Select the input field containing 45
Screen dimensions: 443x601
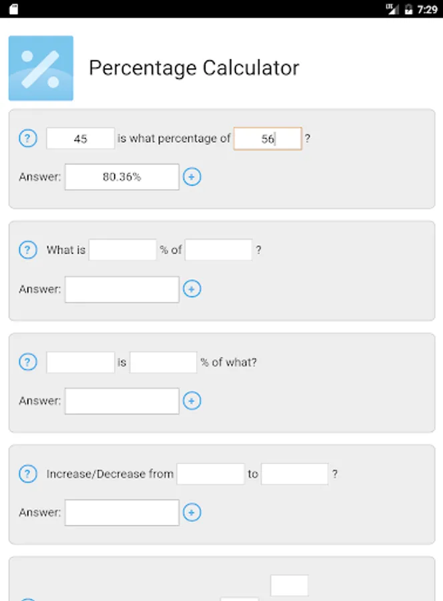[80, 138]
